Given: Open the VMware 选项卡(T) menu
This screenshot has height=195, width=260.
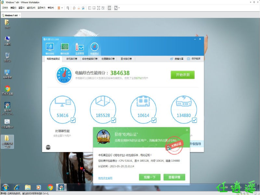Looking at the screenshot, I should (41, 8).
